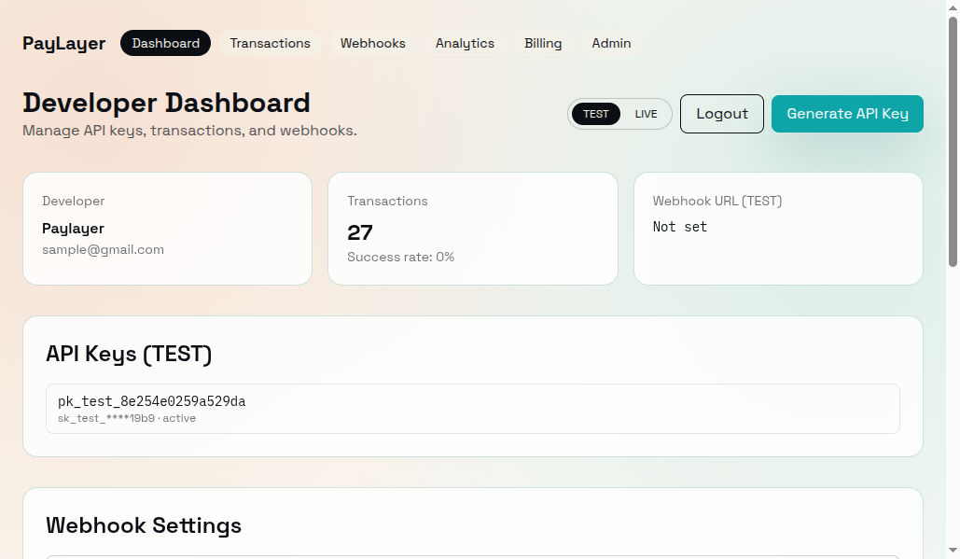Image resolution: width=960 pixels, height=559 pixels.
Task: Click the Webhook Settings heading
Action: (144, 525)
